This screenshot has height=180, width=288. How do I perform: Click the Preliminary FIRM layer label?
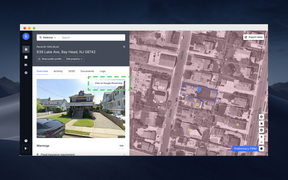[x=245, y=149]
